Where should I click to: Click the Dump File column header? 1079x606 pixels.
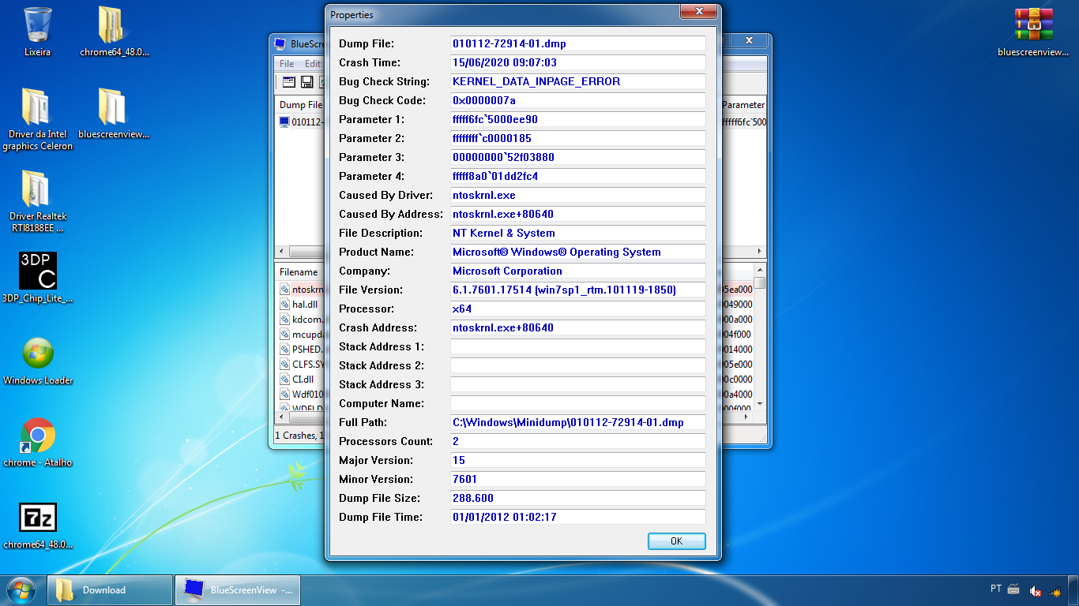[301, 105]
